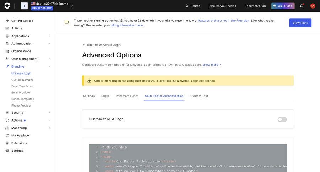Open the notifications bell
The height and width of the screenshot is (172, 320).
[x=302, y=6]
